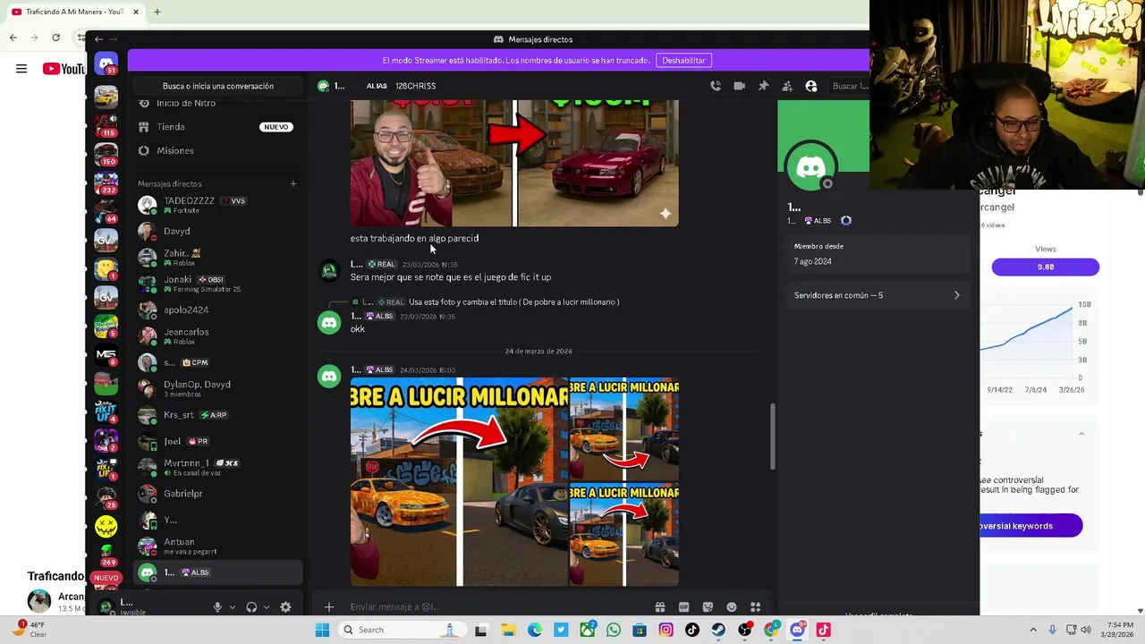Click the 9.8B Views pill
The image size is (1145, 644).
pyautogui.click(x=1045, y=267)
